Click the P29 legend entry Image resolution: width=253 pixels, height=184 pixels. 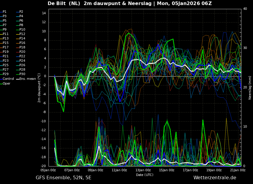4,74
